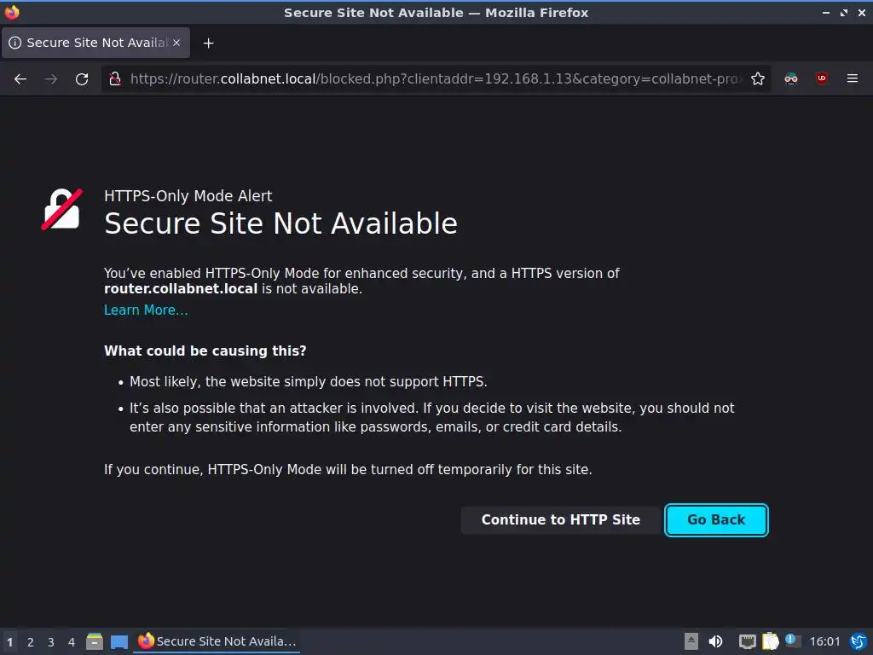This screenshot has height=655, width=873.
Task: Click the 16:01 clock
Action: point(824,641)
